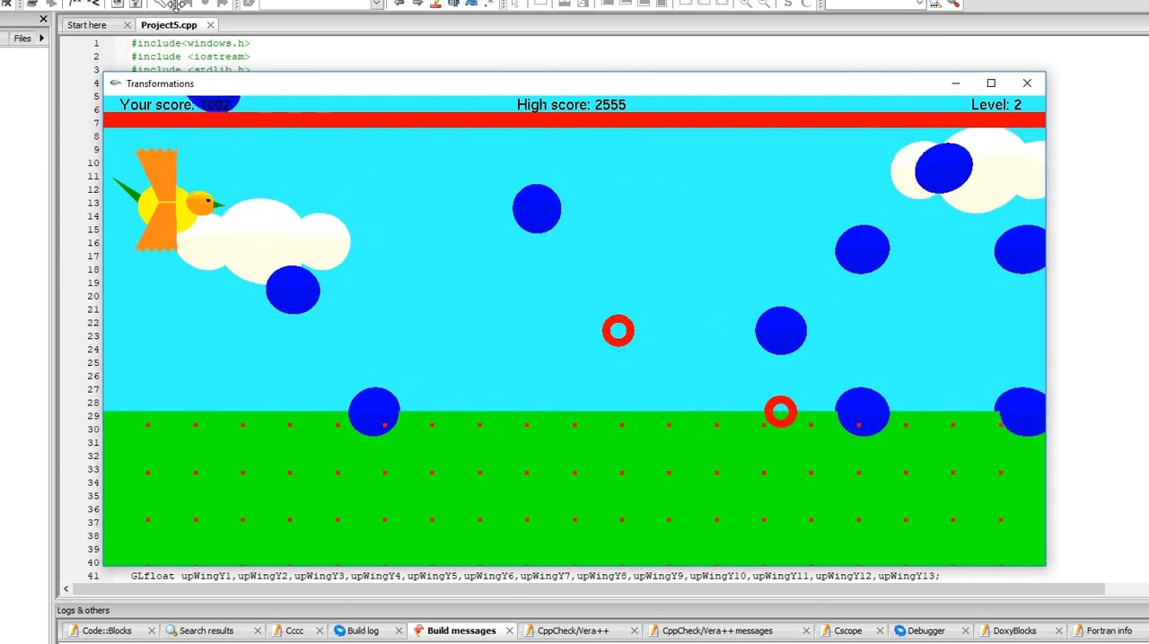Click the red ring at the grass edge
Image resolution: width=1149 pixels, height=644 pixels.
[780, 412]
